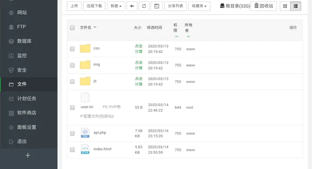Image resolution: width=312 pixels, height=169 pixels.
Task: Click the 修改时间 column header
Action: (x=154, y=28)
